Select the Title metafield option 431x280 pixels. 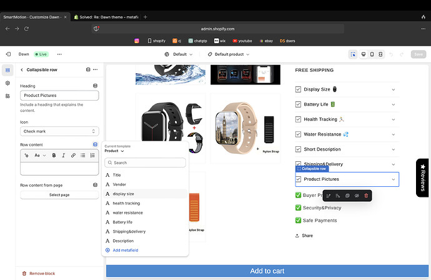[x=145, y=175]
